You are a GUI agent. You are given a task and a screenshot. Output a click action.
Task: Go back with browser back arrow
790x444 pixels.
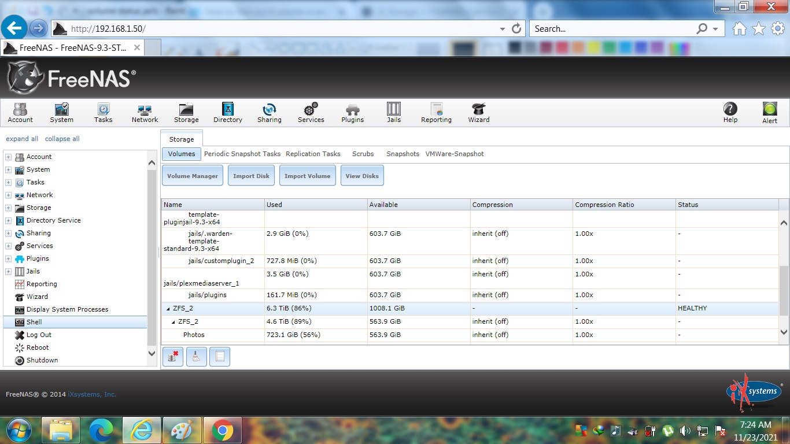14,27
